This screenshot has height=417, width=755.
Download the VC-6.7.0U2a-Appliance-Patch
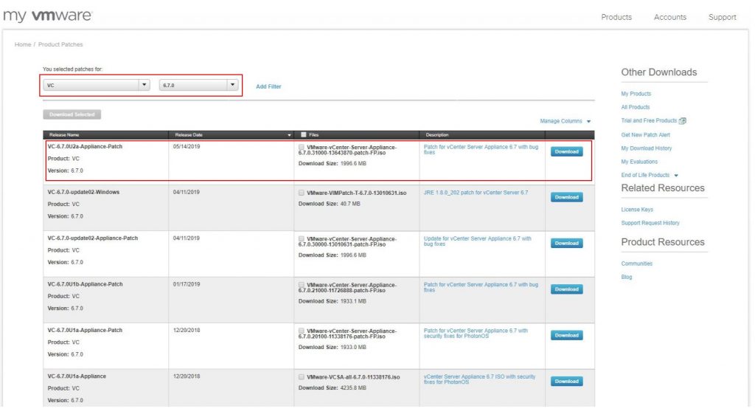[x=566, y=151]
